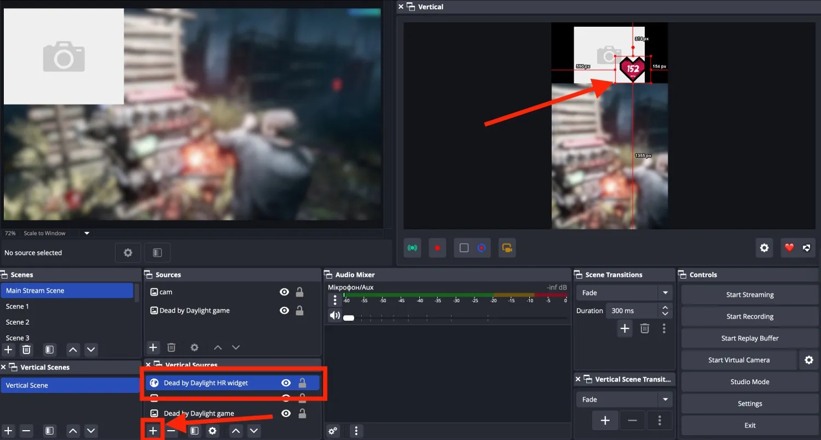Open Мікрофон/Aux three-dot options
This screenshot has width=821, height=440.
tap(335, 300)
